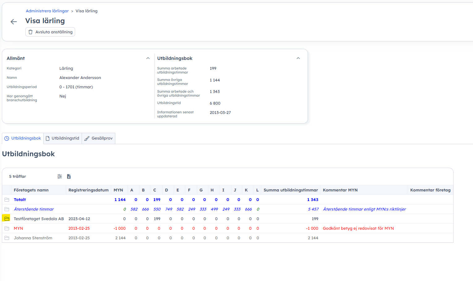Sort by Registreringsdatum column header
This screenshot has height=281, width=473.
(88, 190)
